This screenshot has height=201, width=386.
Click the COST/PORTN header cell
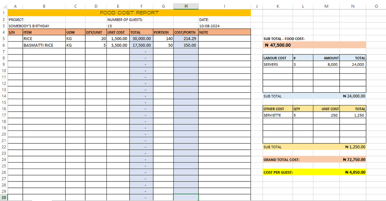tap(186, 32)
